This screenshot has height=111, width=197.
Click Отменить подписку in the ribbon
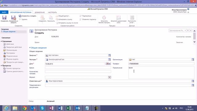pyautogui.click(x=88, y=19)
